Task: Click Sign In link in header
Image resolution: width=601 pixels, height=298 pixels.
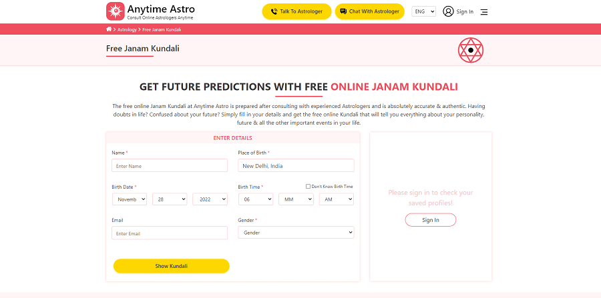Action: 465,12
